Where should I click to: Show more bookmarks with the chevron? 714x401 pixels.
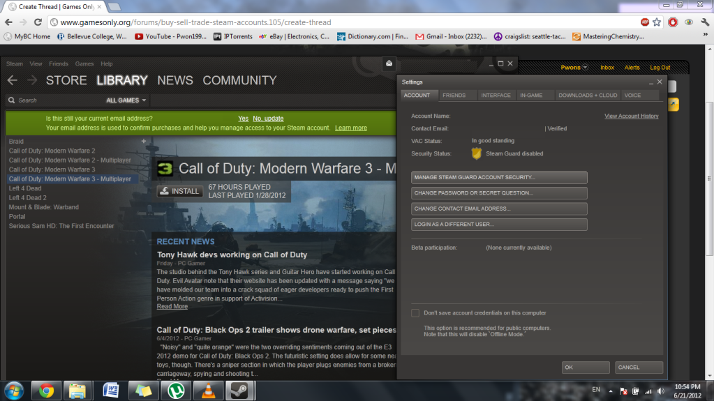pos(706,34)
